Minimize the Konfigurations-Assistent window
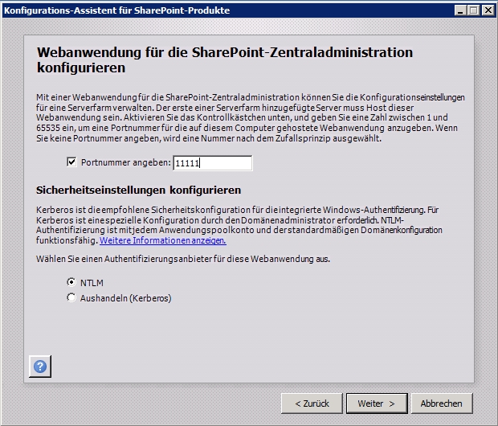This screenshot has height=426, width=498. pyautogui.click(x=460, y=10)
